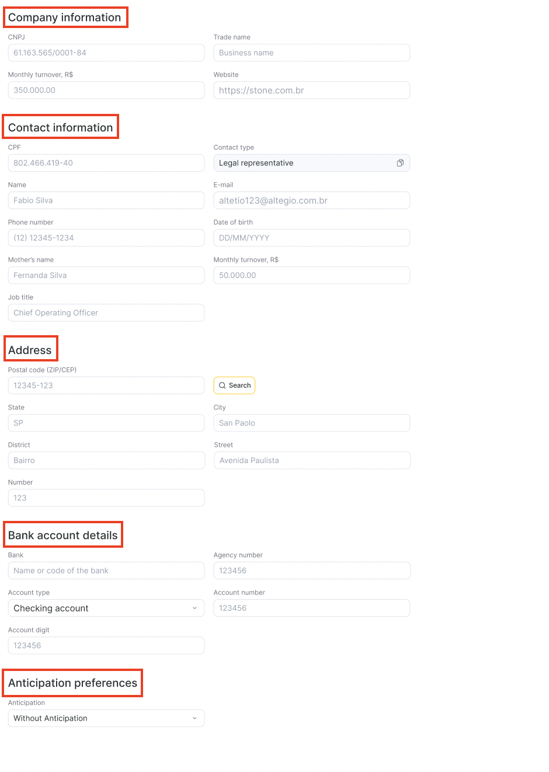Expand the Account type dropdown chevron
549x772 pixels.
(x=194, y=608)
